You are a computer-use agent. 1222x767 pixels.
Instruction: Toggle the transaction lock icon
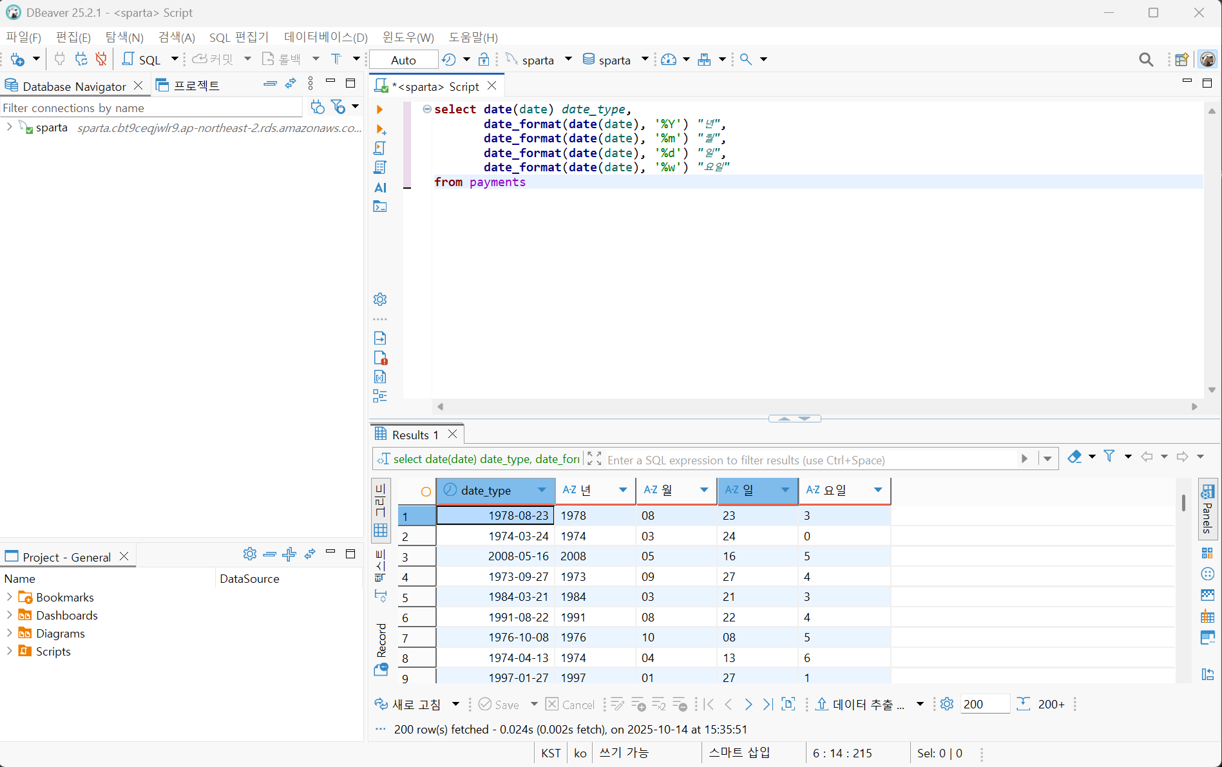484,59
